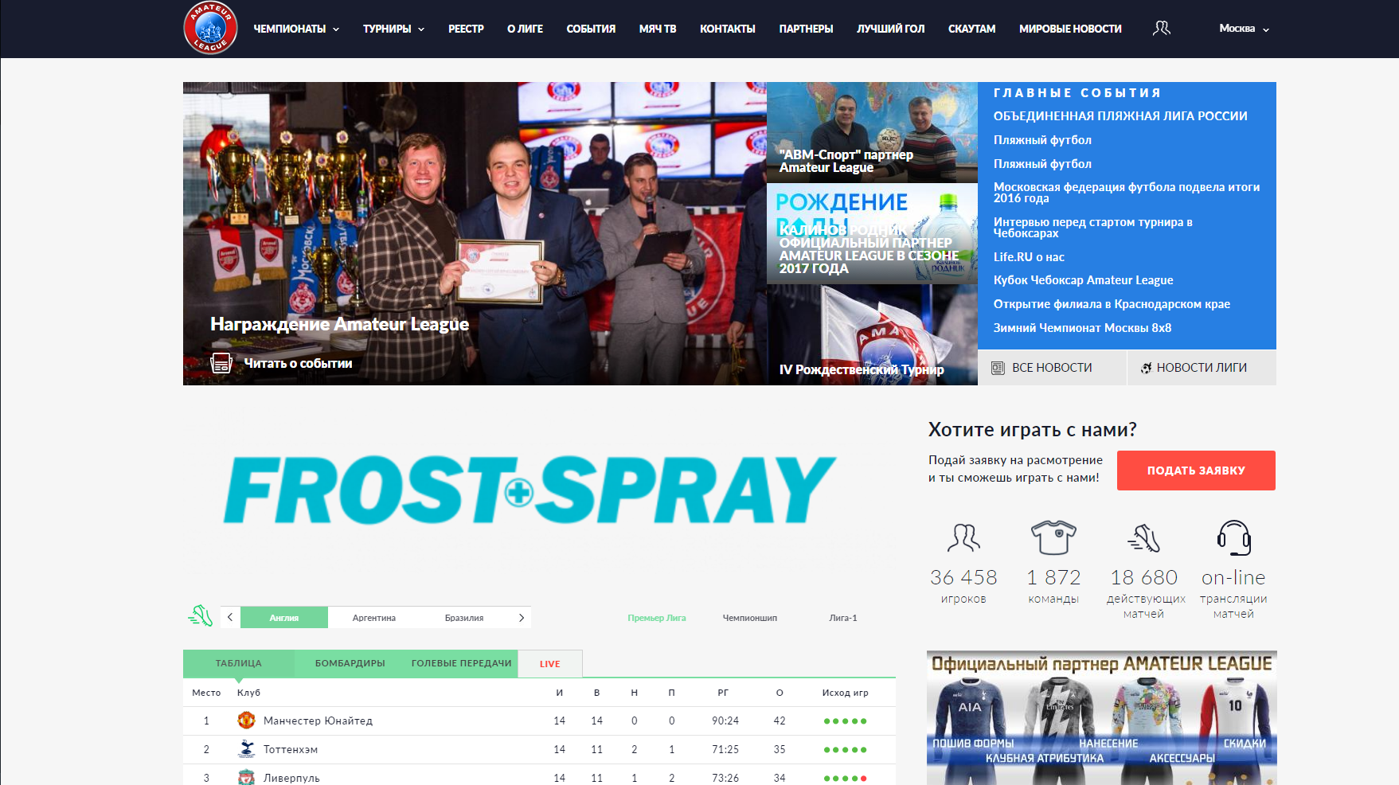Click the boot icon above 18 680
The width and height of the screenshot is (1399, 785).
coord(1144,538)
